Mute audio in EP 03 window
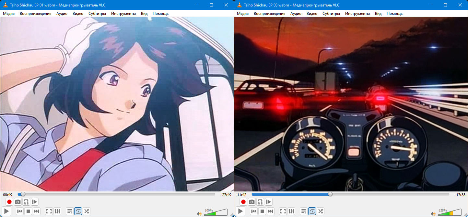This screenshot has height=217, width=468. (x=433, y=213)
